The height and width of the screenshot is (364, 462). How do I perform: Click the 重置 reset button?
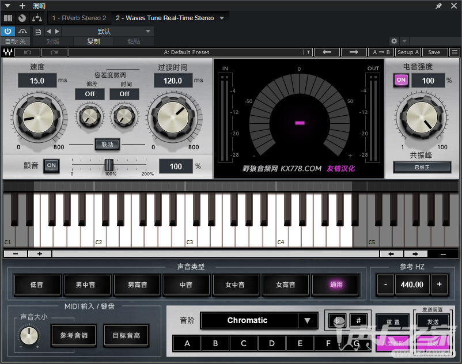coord(392,322)
